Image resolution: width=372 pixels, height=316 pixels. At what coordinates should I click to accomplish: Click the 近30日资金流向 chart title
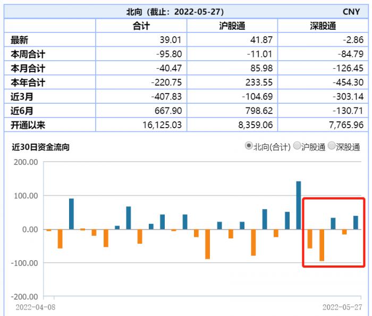point(40,147)
